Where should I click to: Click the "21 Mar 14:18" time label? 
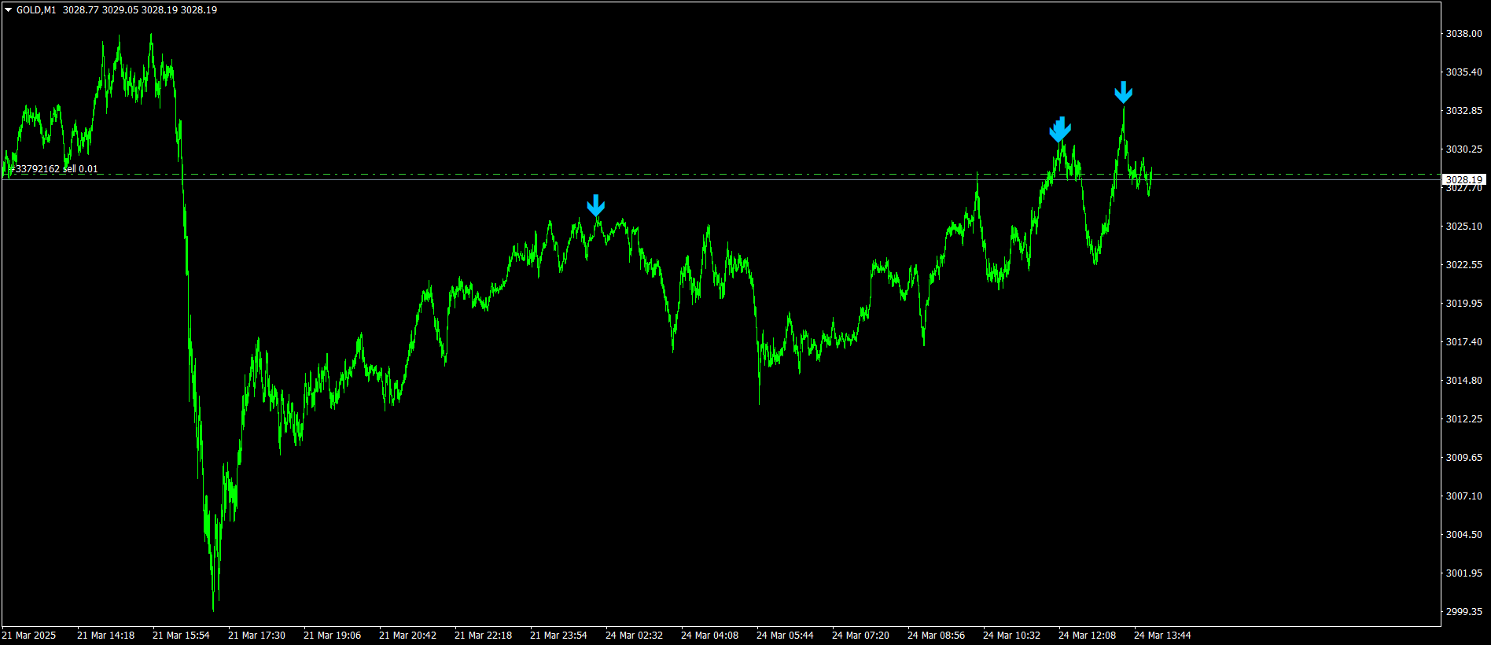105,636
